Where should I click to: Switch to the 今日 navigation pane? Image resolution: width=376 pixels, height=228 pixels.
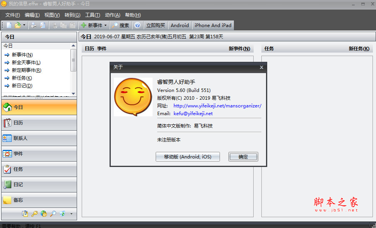(39, 107)
